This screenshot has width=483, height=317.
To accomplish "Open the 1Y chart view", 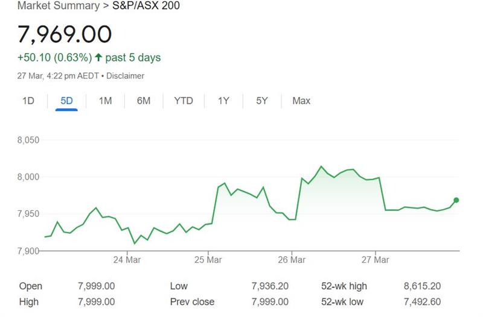I will click(x=223, y=101).
